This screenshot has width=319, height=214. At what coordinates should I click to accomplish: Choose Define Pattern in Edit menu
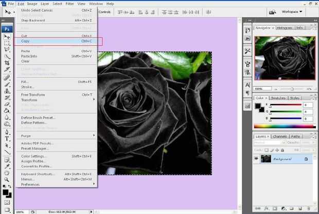pyautogui.click(x=57, y=123)
